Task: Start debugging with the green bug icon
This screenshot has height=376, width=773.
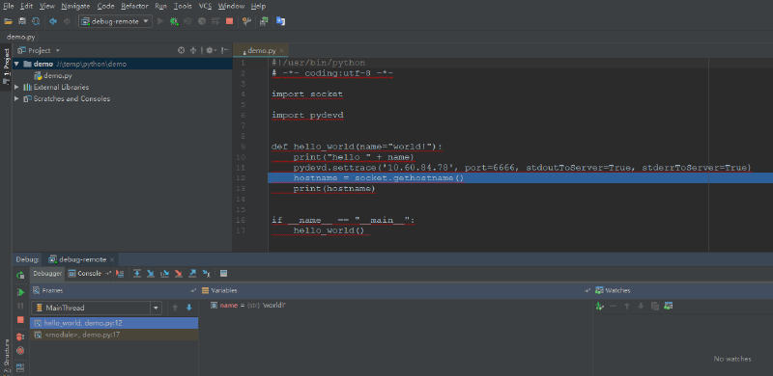Action: coord(174,21)
